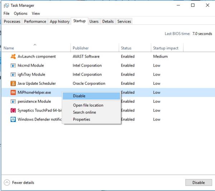Click the AvLaunch component Avast icon
The height and width of the screenshot is (191, 215).
pyautogui.click(x=13, y=57)
